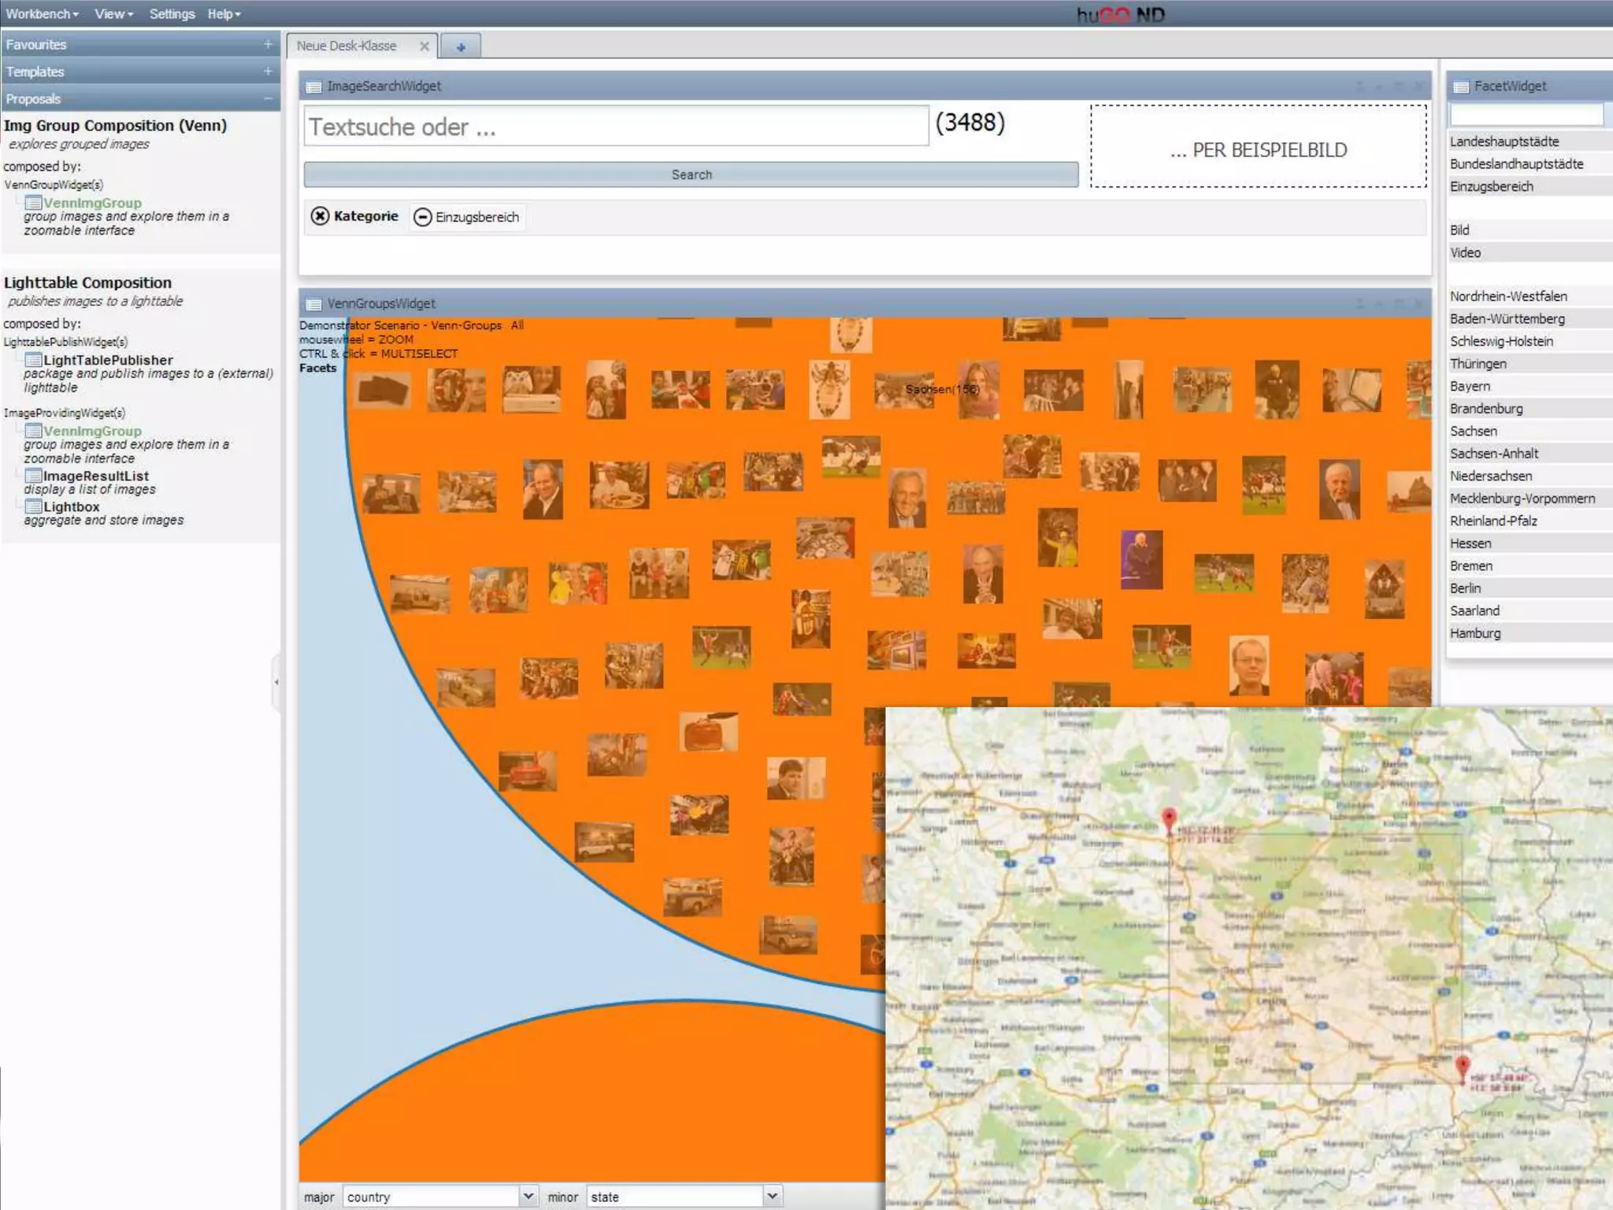Expand the Templates section
1613x1210 pixels.
coord(268,72)
